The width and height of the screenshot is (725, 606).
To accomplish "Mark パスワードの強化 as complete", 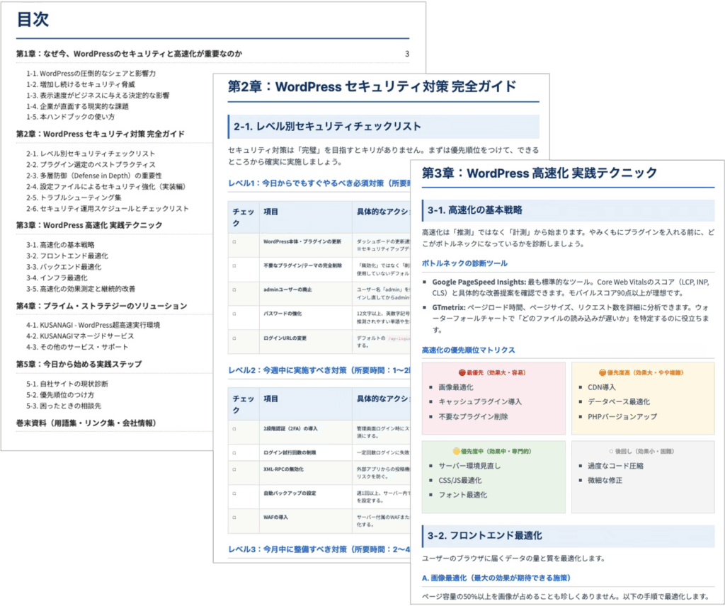I will point(235,314).
